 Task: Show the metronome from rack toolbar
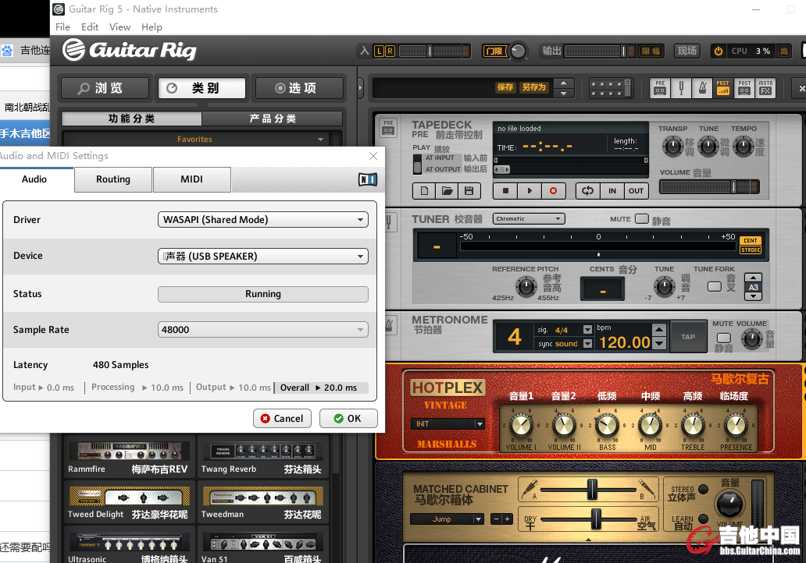[x=702, y=88]
